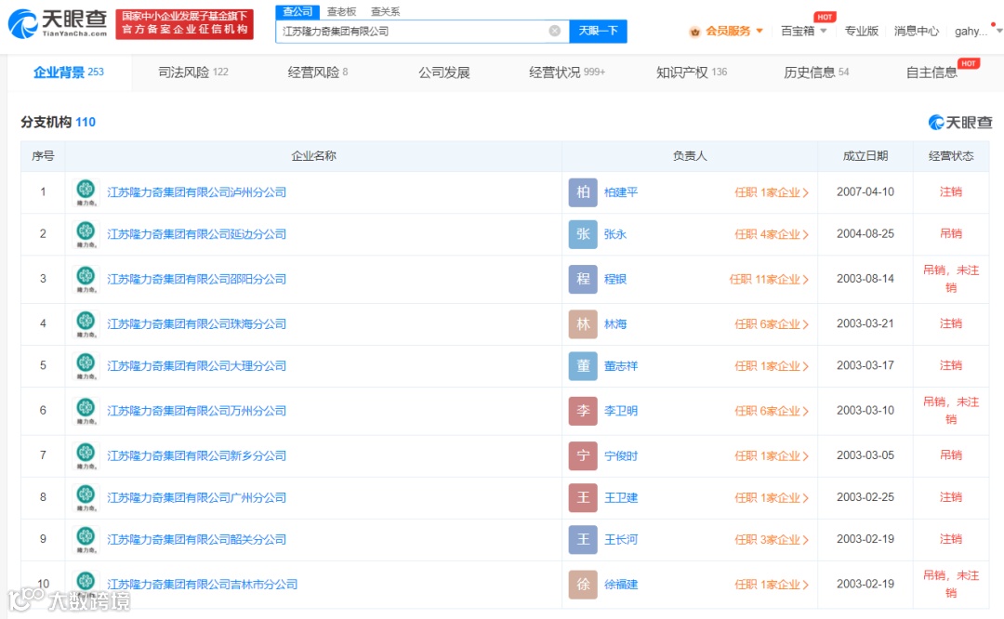
Task: Click the 大理分公司 company logo icon
Action: [x=86, y=365]
